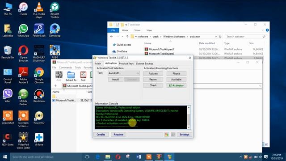Open Google Chrome desktop shortcut
This screenshot has height=161, width=286.
(39, 76)
